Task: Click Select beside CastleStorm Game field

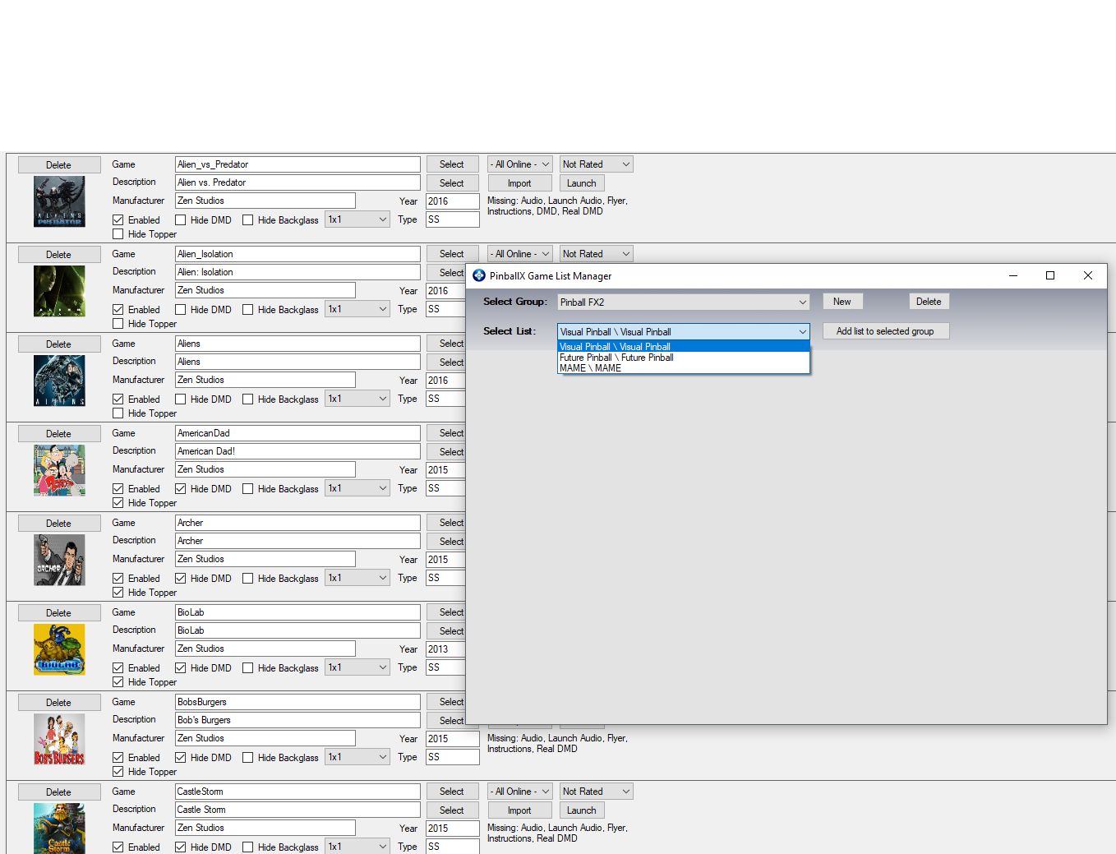Action: pyautogui.click(x=452, y=792)
